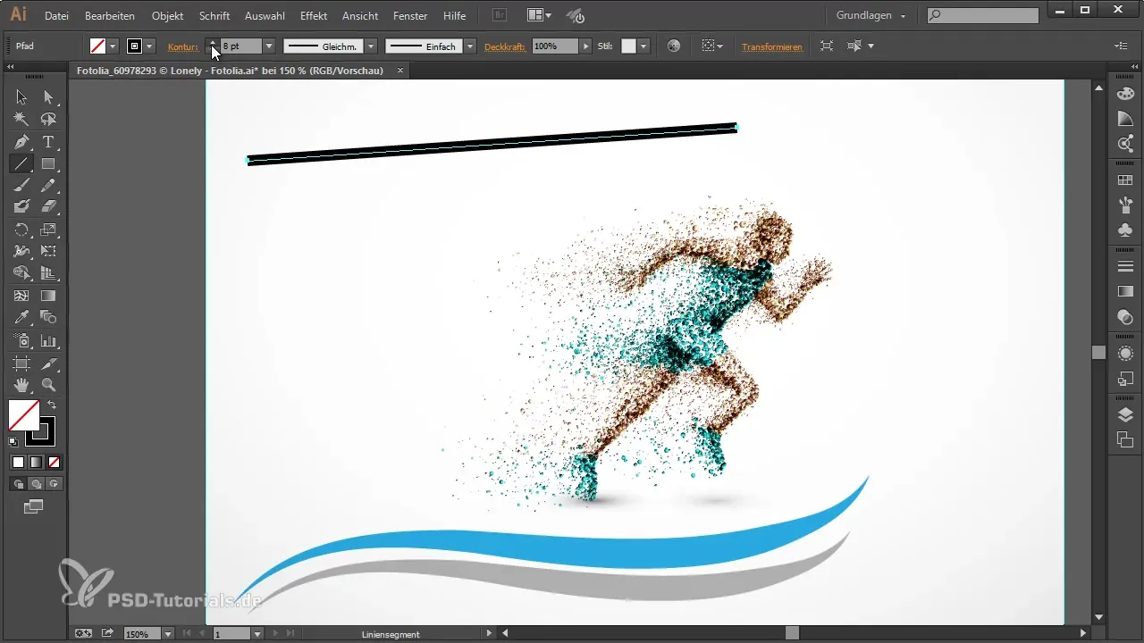Select the Gradient tool
This screenshot has width=1144, height=643.
pos(48,296)
